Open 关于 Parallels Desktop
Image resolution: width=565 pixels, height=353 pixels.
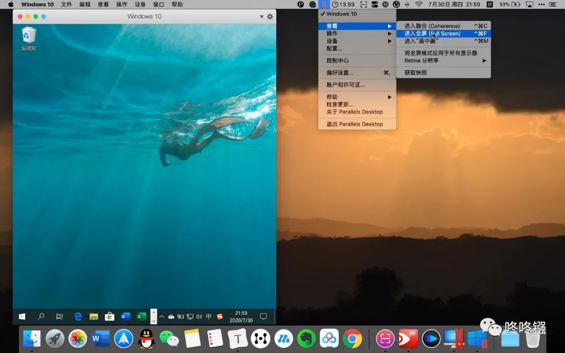[357, 112]
